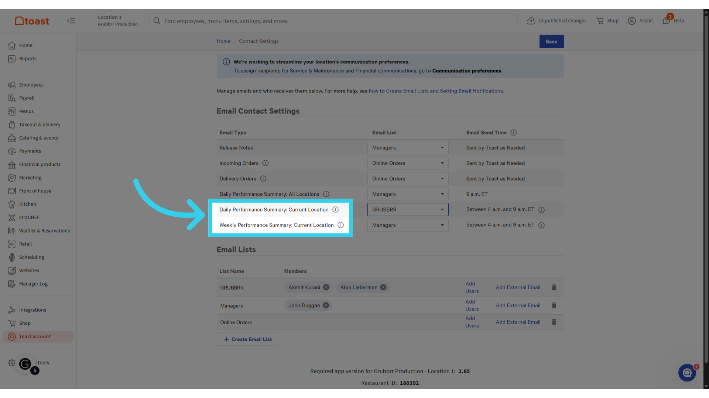Click the Home breadcrumb link

223,41
